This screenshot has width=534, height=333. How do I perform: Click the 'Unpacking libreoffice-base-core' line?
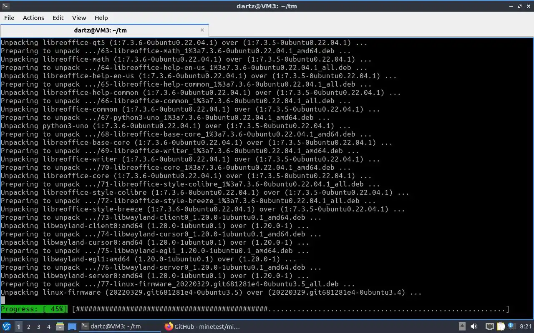(196, 142)
